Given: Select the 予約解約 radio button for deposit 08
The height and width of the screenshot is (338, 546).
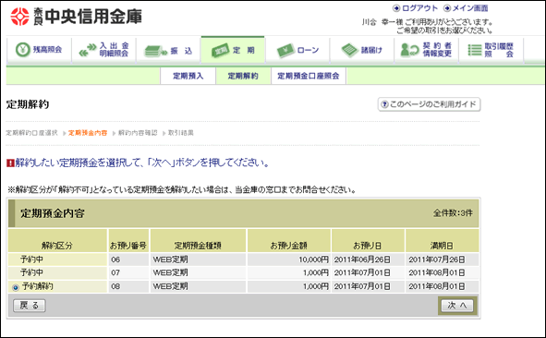Looking at the screenshot, I should click(16, 287).
